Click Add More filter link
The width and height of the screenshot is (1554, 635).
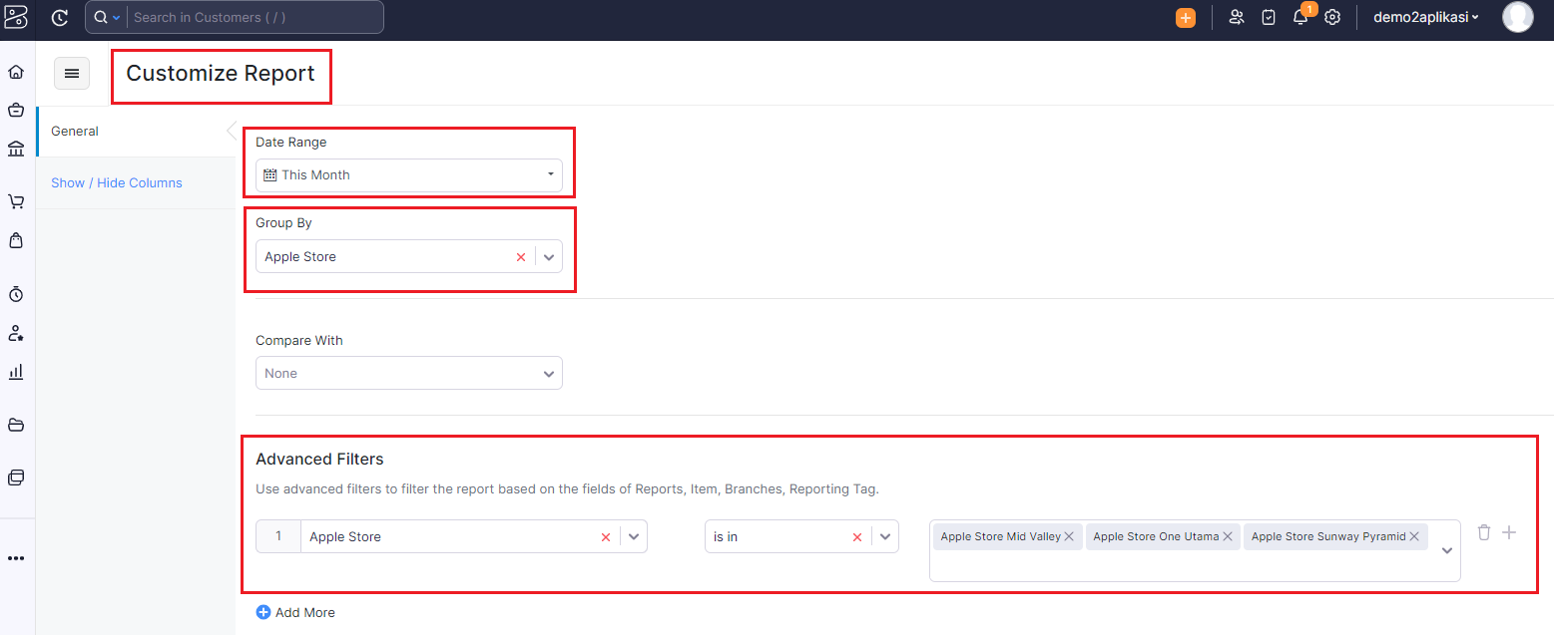point(295,613)
